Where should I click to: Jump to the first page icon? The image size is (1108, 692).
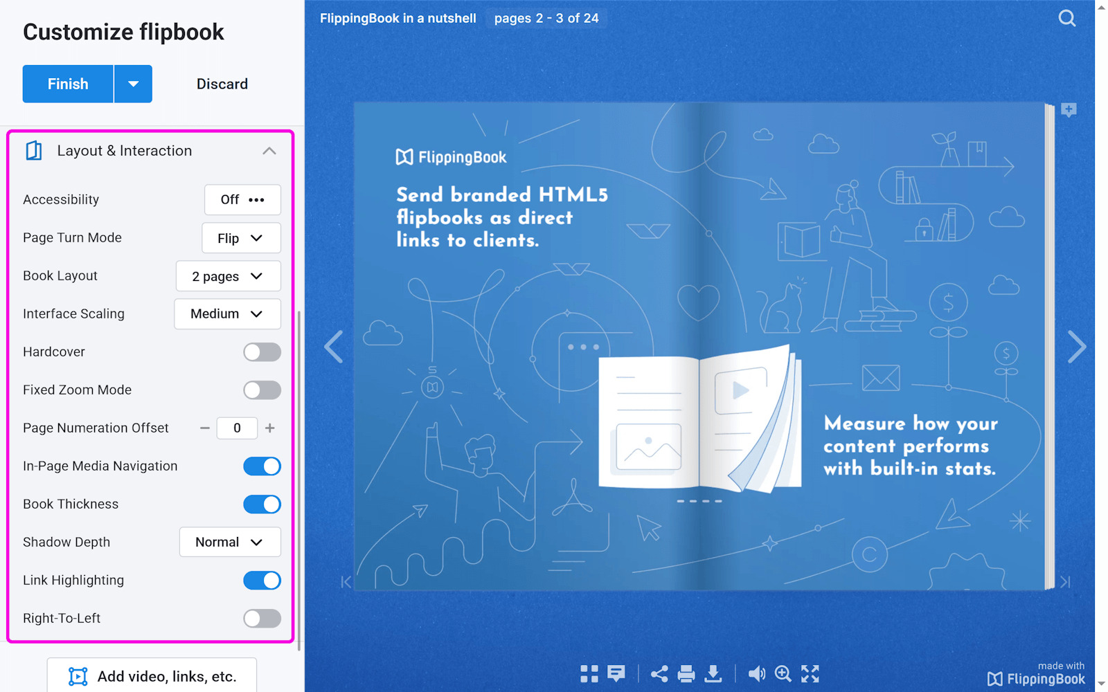[346, 582]
